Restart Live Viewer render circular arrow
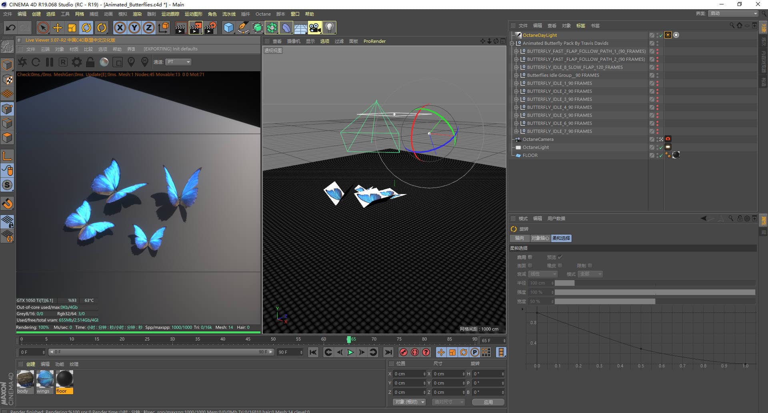Image resolution: width=768 pixels, height=413 pixels. (36, 62)
